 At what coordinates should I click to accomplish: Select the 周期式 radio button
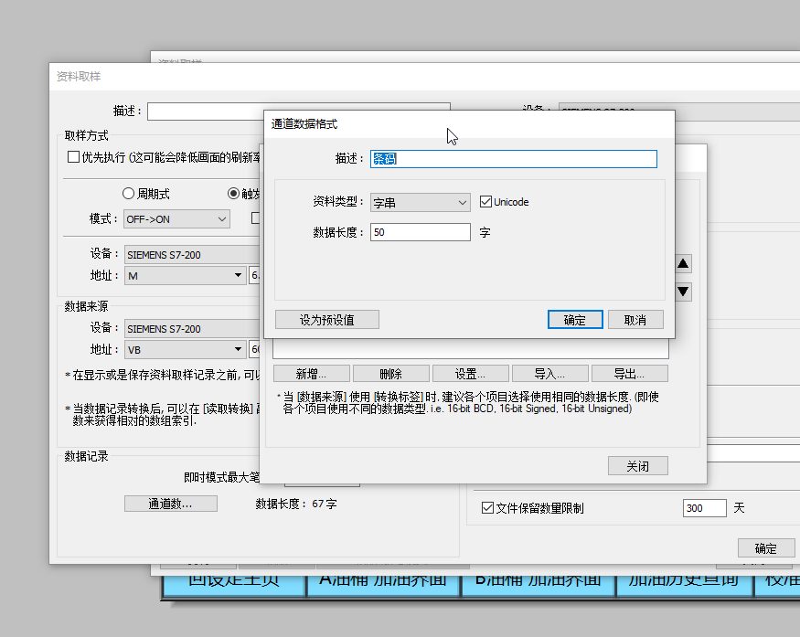point(128,194)
